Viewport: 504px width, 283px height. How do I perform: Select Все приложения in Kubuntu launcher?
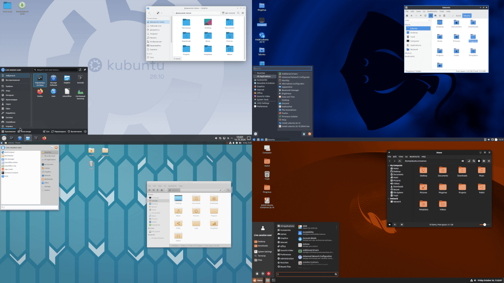pyautogui.click(x=15, y=80)
